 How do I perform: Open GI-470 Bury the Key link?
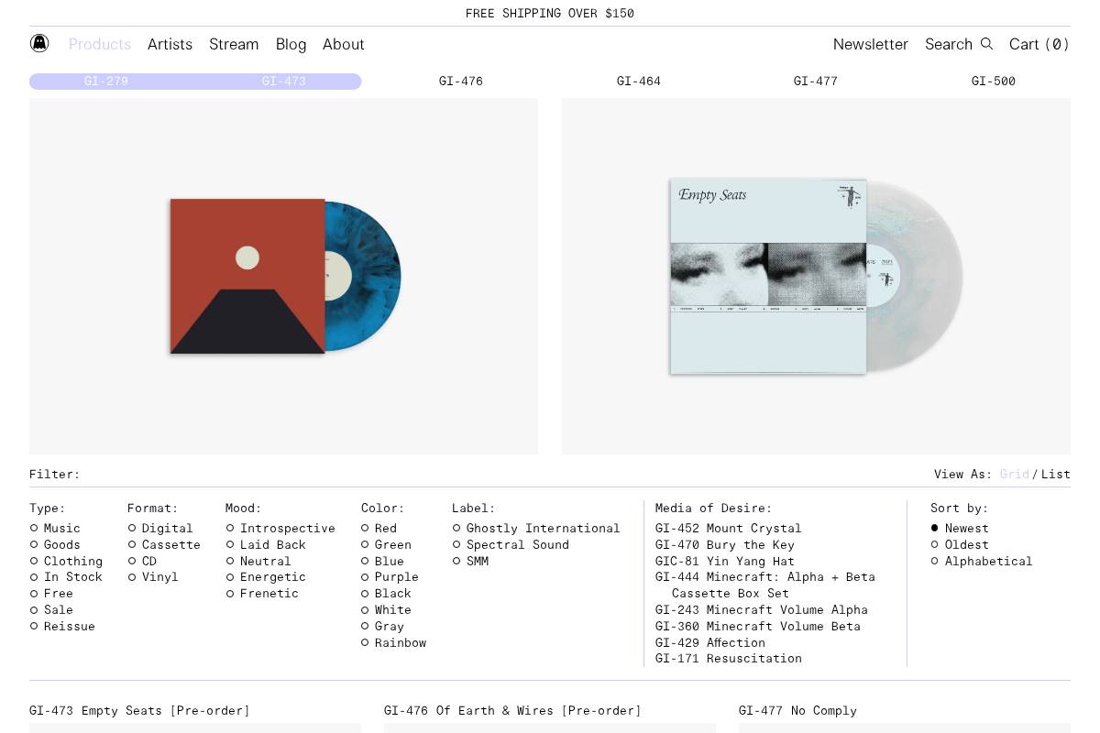coord(725,545)
